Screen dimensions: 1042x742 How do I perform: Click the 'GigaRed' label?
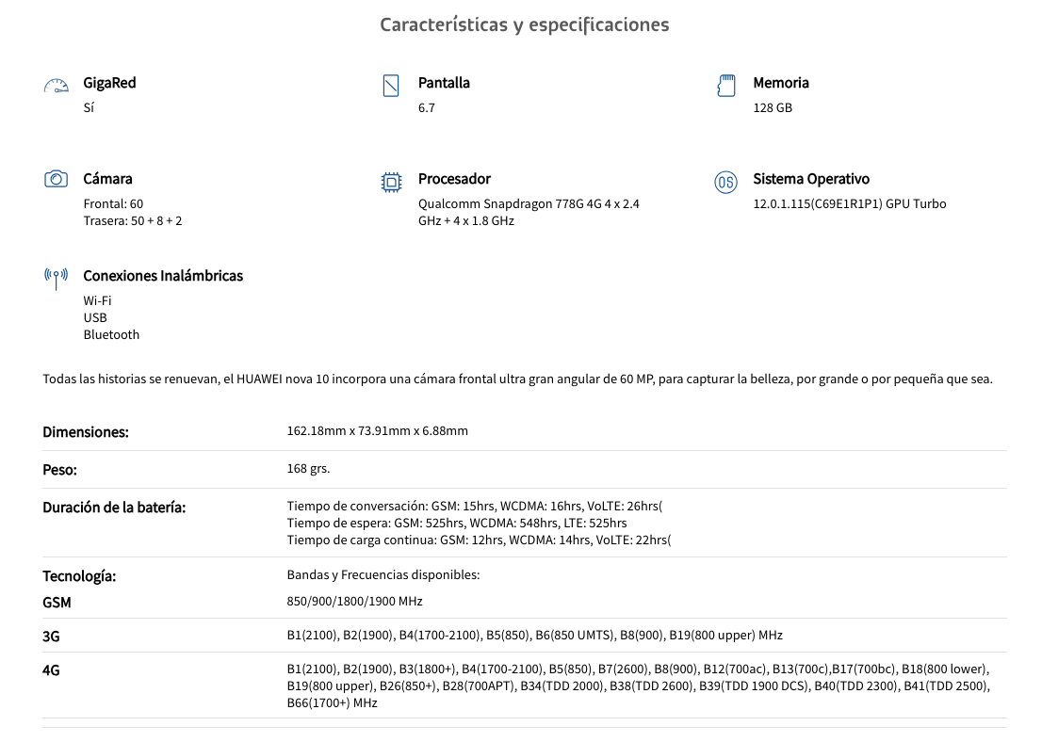109,83
